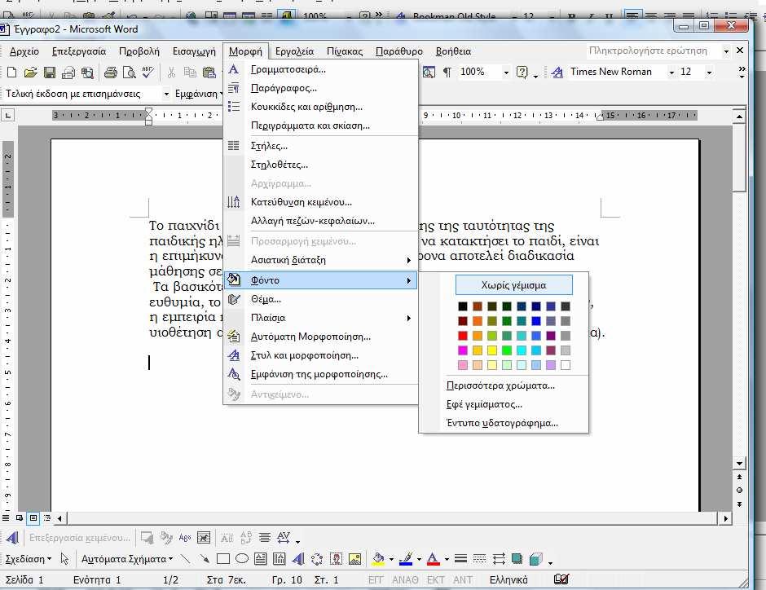Click the Fill Color paint bucket
This screenshot has width=766, height=590.
378,559
